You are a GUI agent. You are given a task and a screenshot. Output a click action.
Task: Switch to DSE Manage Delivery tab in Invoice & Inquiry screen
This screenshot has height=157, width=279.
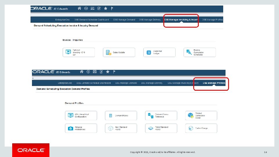(150, 19)
